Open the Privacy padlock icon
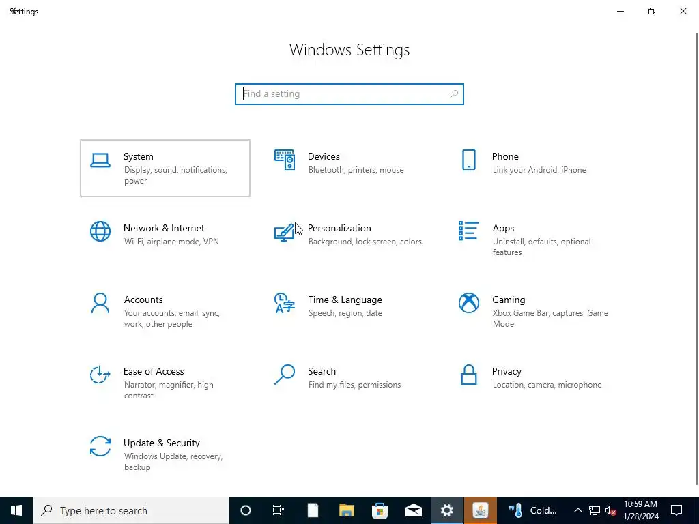This screenshot has height=524, width=699. pyautogui.click(x=468, y=375)
